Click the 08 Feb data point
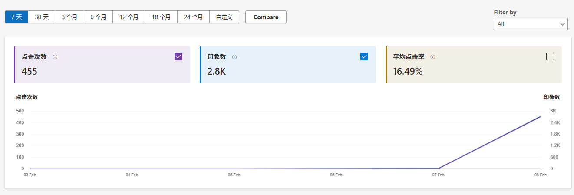574x195 pixels. pyautogui.click(x=540, y=117)
